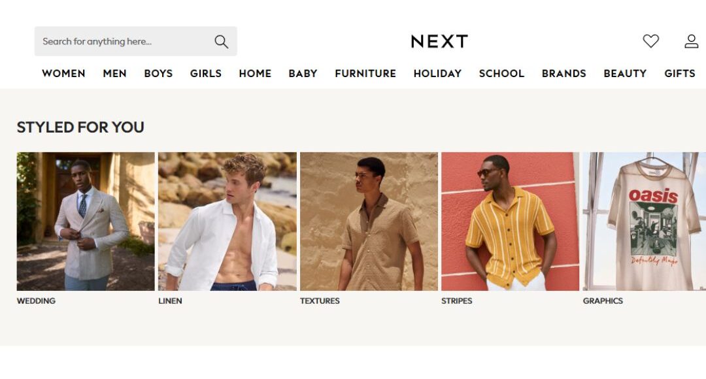Select the HOLIDAY navigation item
The width and height of the screenshot is (706, 379).
[x=437, y=73]
